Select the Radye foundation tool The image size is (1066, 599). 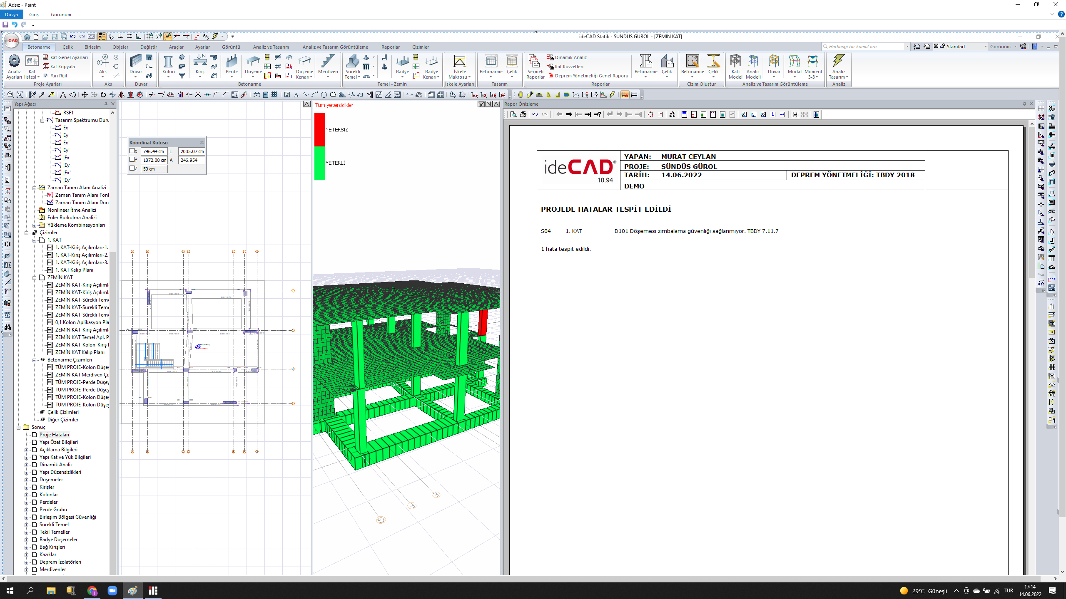[x=402, y=61]
